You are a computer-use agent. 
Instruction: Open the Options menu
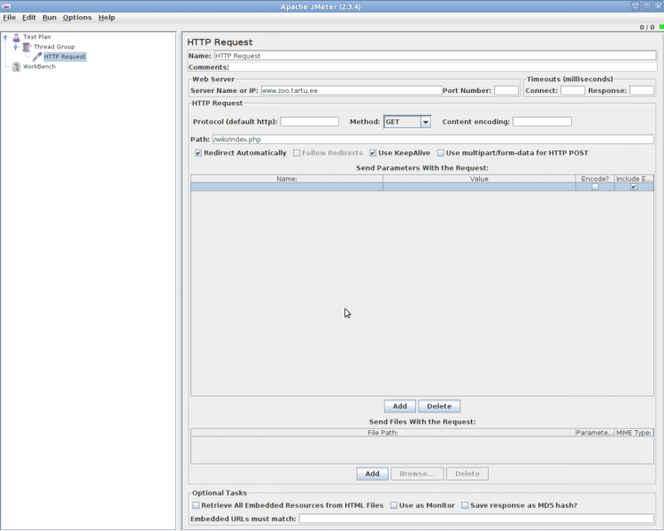pos(77,18)
